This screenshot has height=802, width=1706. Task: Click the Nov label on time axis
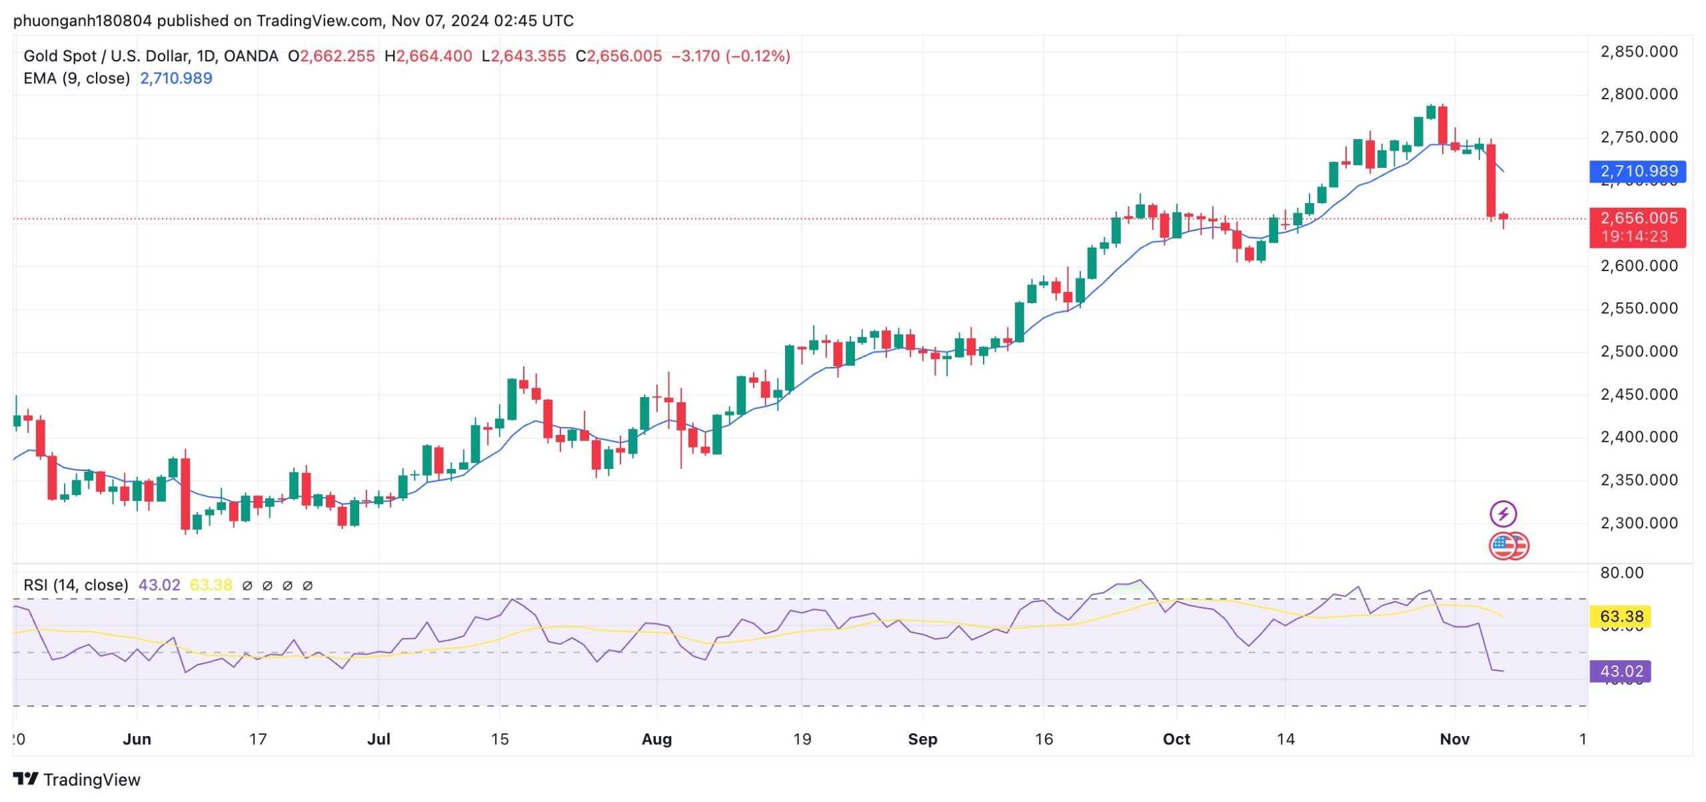1454,739
